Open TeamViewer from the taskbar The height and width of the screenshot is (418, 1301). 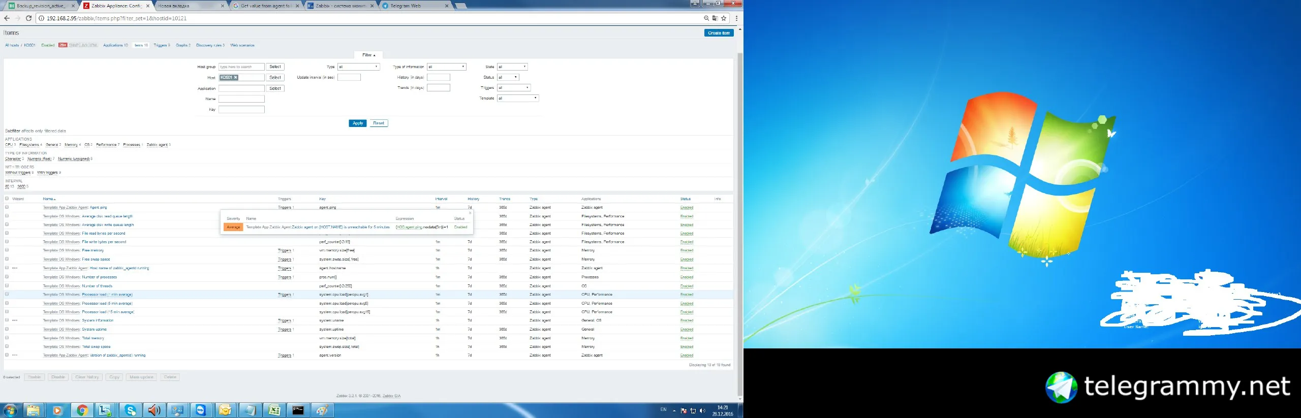point(201,410)
